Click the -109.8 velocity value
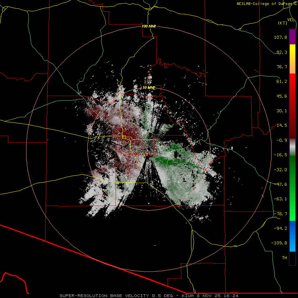 pos(279,243)
